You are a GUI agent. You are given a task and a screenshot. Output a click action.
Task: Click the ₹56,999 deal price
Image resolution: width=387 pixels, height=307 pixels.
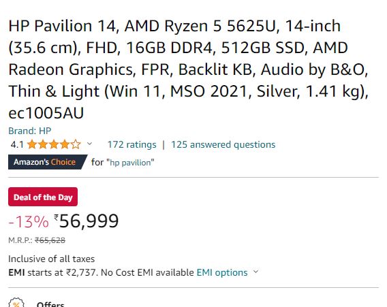(x=87, y=221)
